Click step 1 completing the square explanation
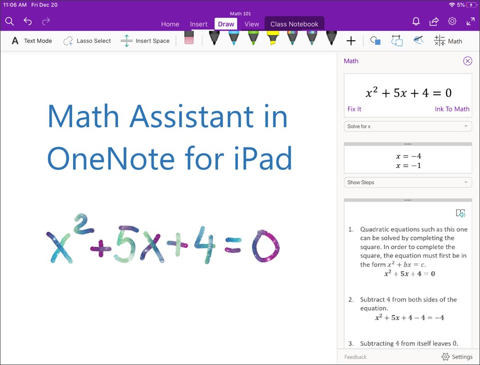 click(x=413, y=247)
